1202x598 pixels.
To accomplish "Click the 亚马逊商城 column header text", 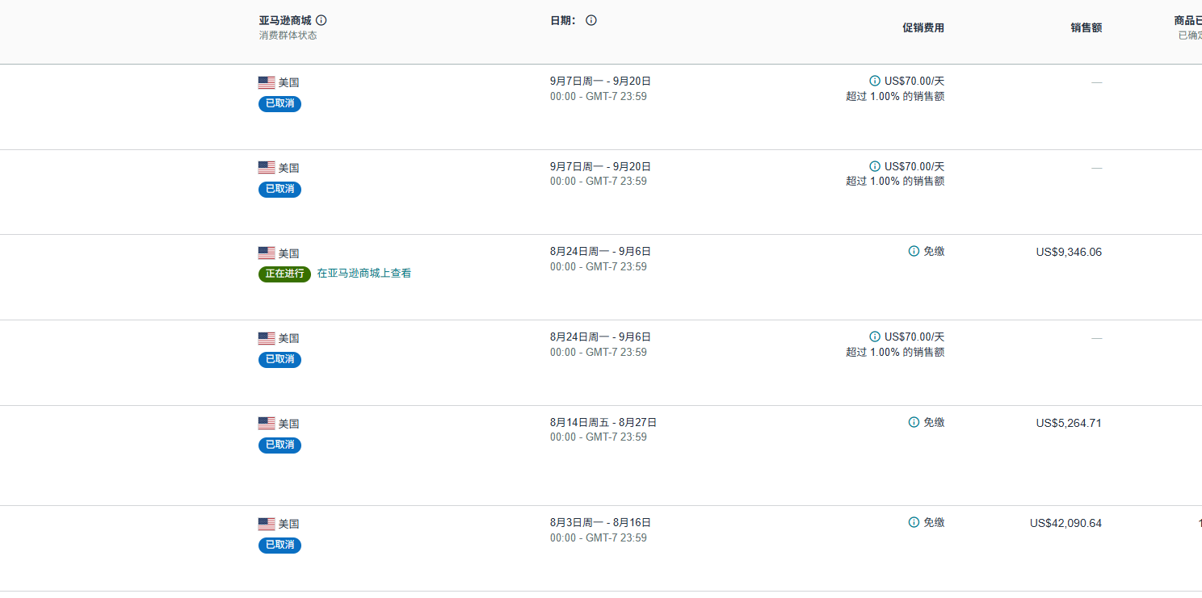I will point(285,20).
